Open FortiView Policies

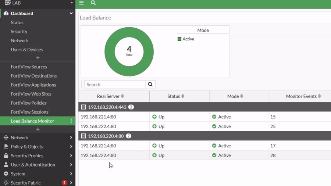[29, 103]
